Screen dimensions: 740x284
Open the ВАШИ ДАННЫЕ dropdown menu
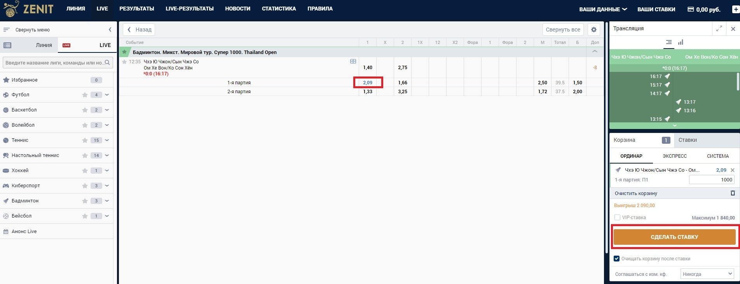603,9
